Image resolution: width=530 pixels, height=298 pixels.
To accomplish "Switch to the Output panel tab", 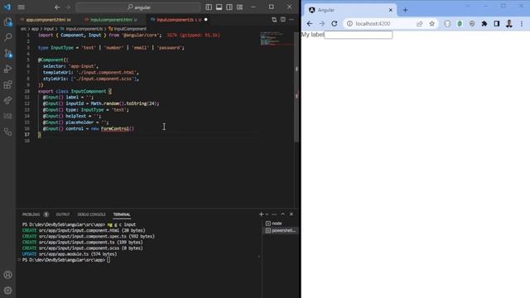I will [x=63, y=214].
